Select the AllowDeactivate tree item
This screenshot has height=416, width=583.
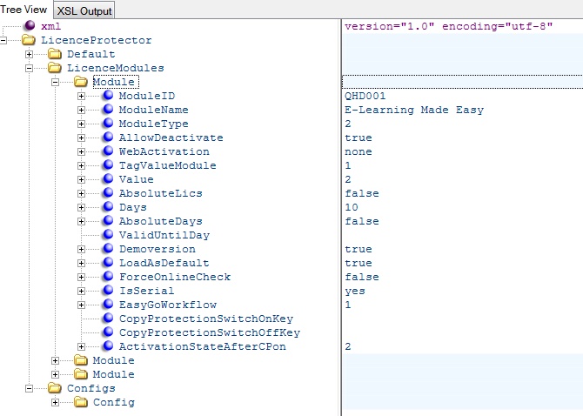click(171, 138)
